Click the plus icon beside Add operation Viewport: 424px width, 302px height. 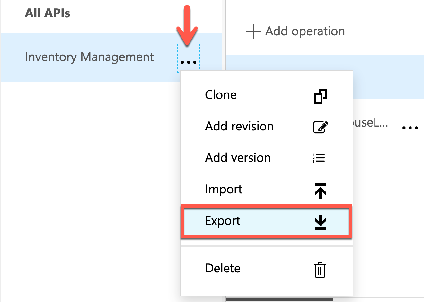click(x=253, y=31)
